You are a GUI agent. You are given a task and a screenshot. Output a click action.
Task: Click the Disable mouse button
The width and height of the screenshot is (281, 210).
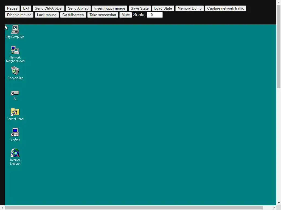[x=19, y=15]
